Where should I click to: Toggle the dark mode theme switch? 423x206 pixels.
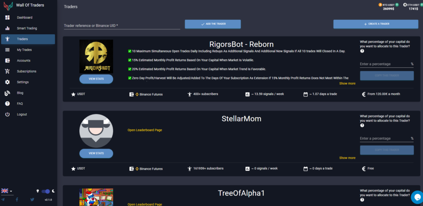(x=46, y=191)
